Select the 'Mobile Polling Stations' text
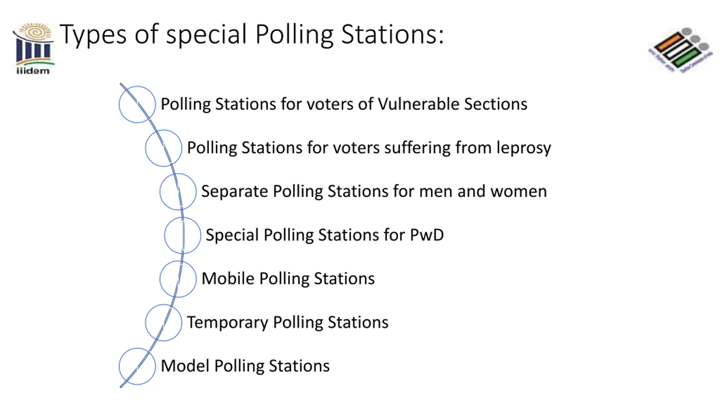The height and width of the screenshot is (405, 720). 288,278
